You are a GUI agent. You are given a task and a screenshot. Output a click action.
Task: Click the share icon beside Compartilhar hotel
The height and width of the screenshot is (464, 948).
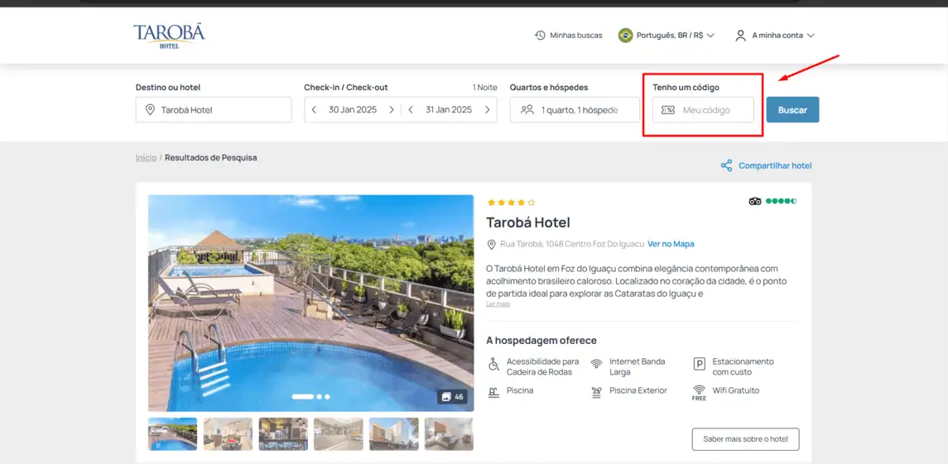pos(726,165)
